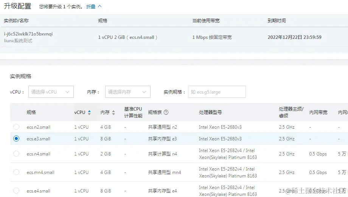Select the ecs.e4.small radio button
This screenshot has width=348, height=197.
point(16,191)
